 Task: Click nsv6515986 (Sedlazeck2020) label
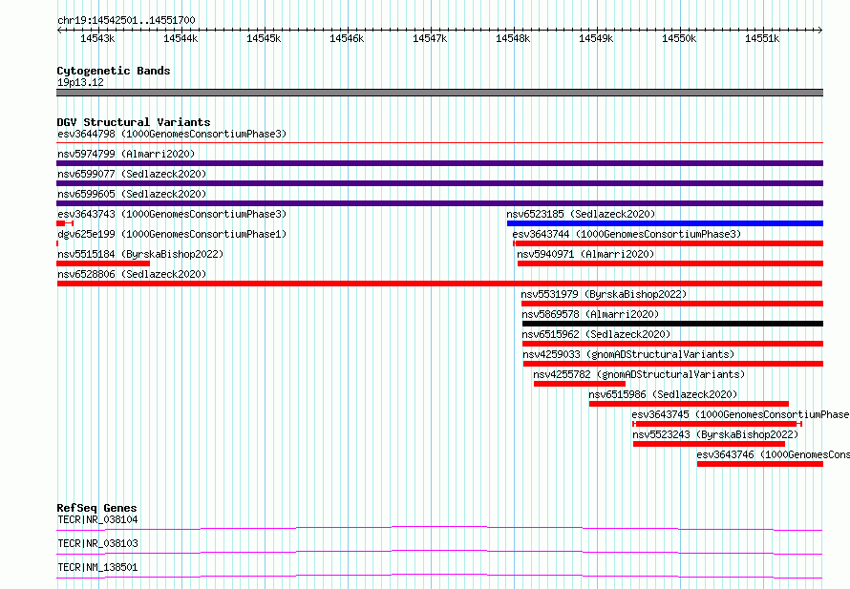tap(664, 394)
